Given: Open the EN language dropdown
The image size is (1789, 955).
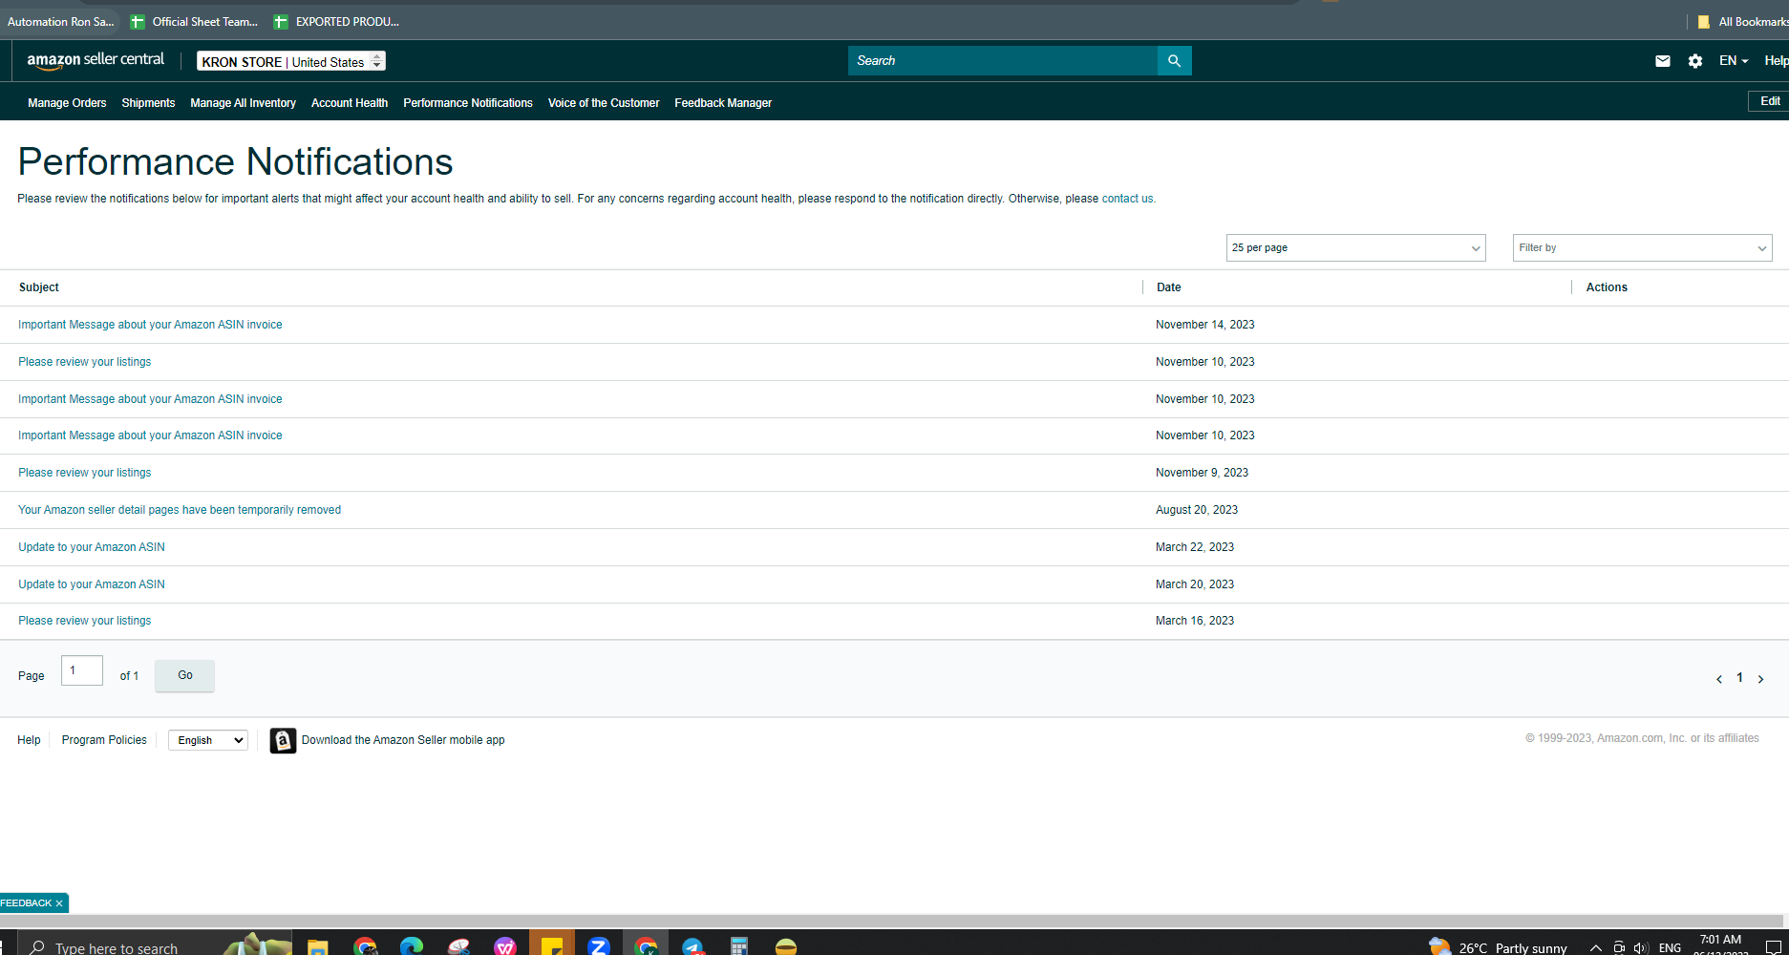Looking at the screenshot, I should click(x=1734, y=60).
